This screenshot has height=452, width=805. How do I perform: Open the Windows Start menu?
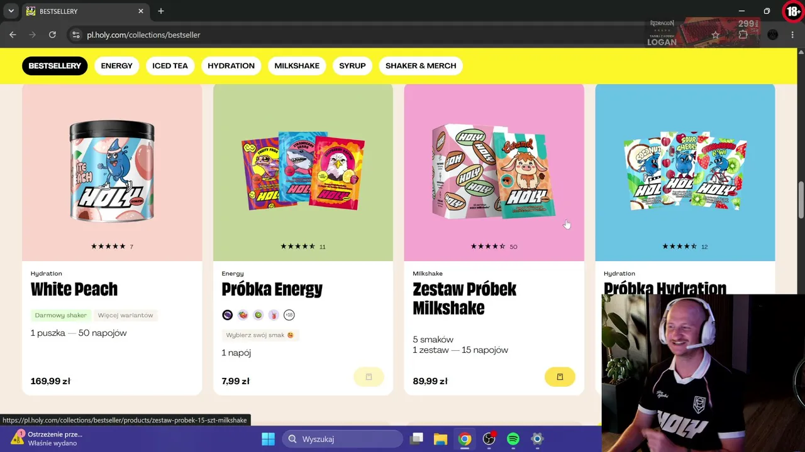(269, 439)
